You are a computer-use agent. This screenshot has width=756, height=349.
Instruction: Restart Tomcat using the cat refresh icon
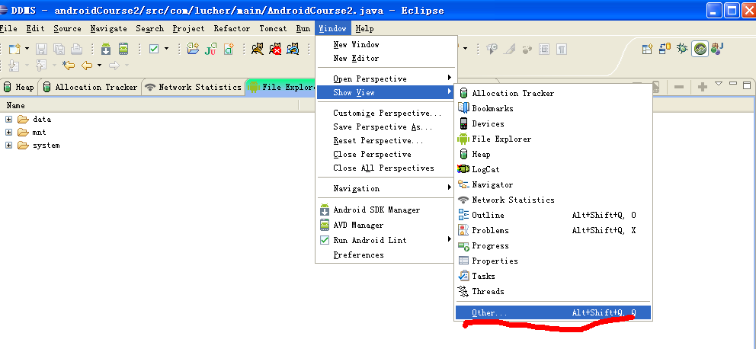pyautogui.click(x=292, y=49)
